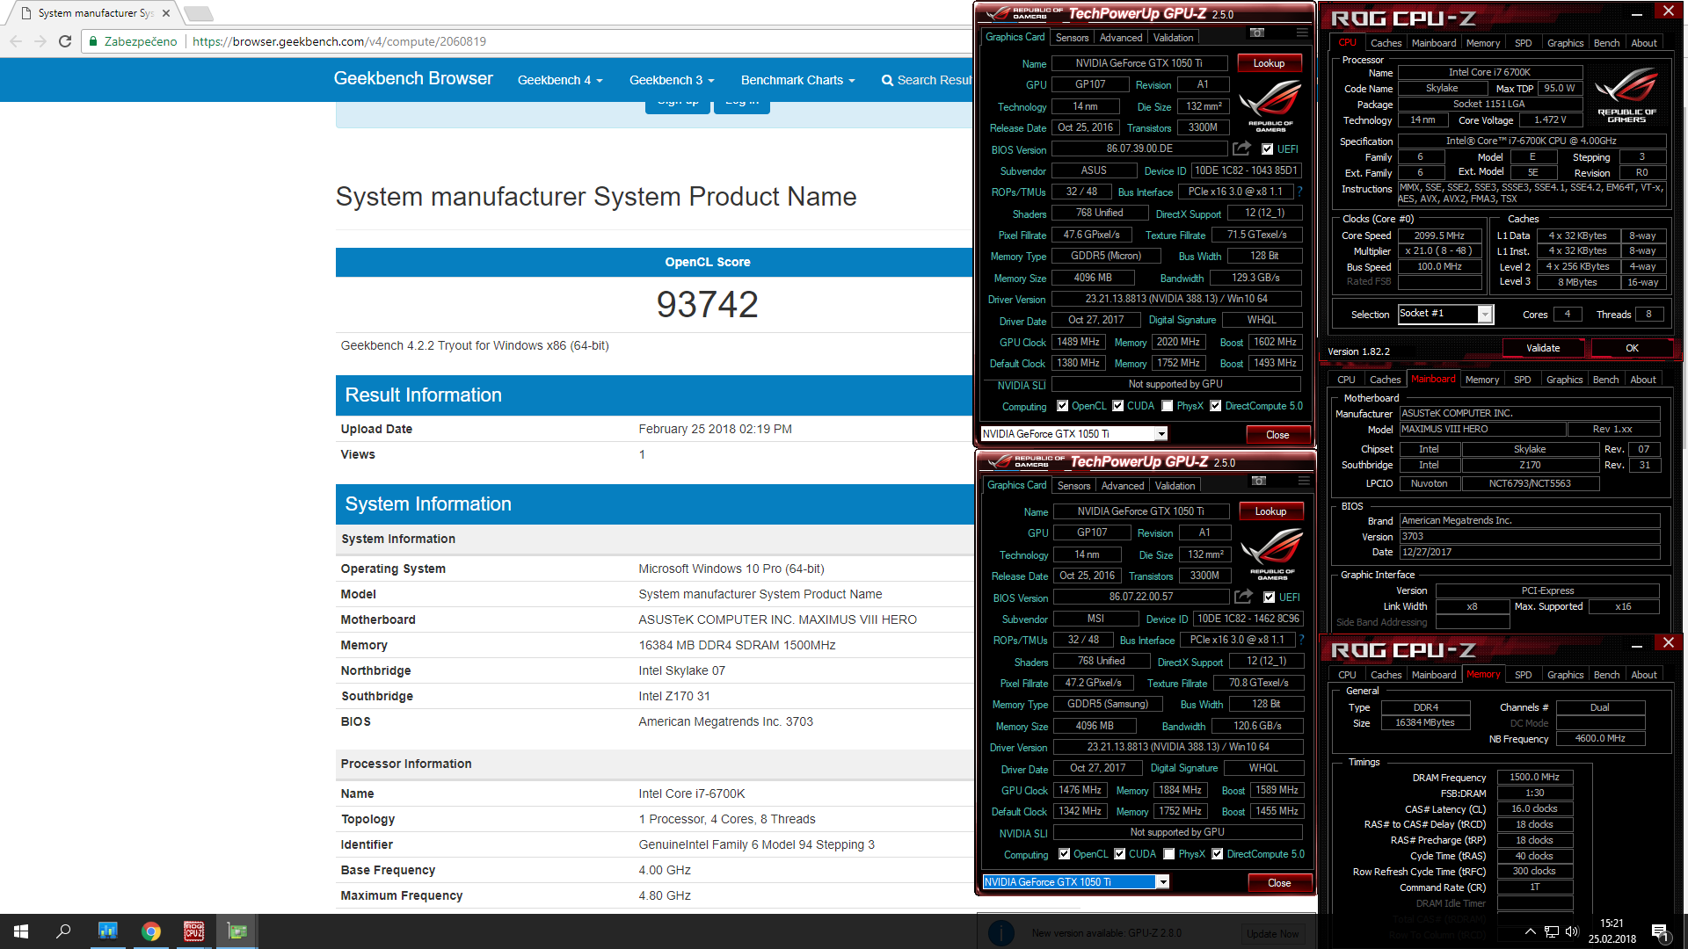1688x949 pixels.
Task: Open SPD tab in Mainboard CPU-Z window
Action: pyautogui.click(x=1522, y=380)
